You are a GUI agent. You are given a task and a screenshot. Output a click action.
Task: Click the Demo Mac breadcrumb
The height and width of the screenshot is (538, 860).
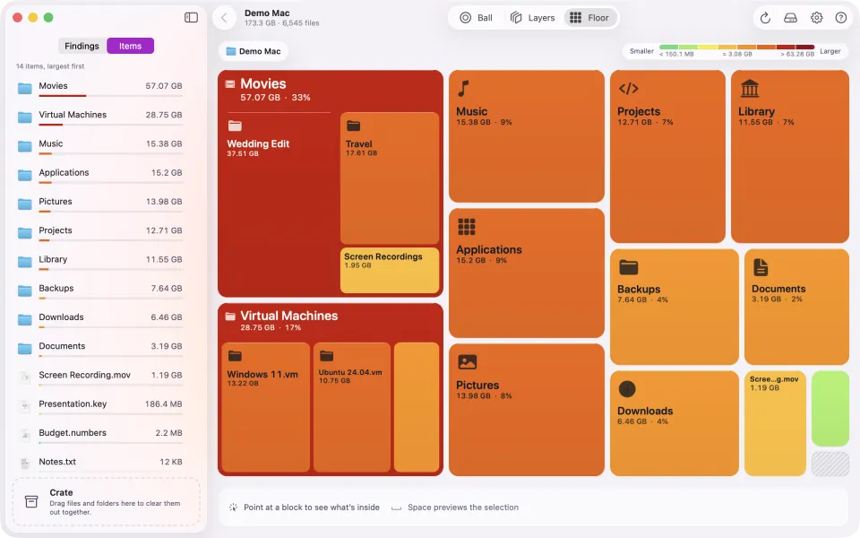tap(254, 51)
